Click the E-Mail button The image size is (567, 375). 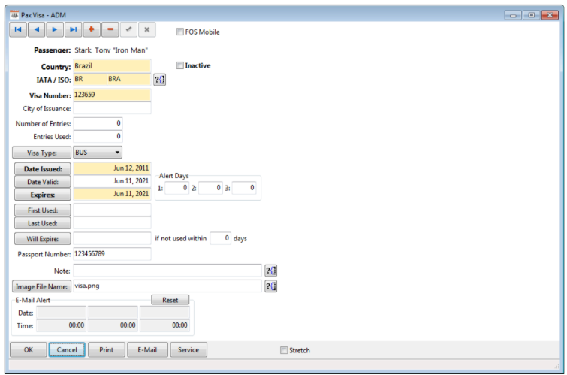click(147, 349)
